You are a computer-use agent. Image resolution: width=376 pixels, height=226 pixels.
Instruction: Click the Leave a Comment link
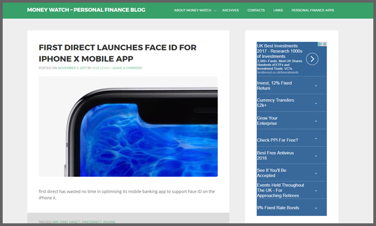tap(127, 68)
